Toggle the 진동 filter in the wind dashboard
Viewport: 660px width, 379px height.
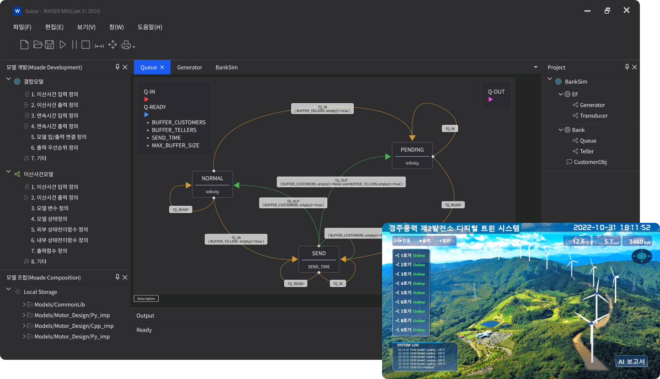(403, 241)
